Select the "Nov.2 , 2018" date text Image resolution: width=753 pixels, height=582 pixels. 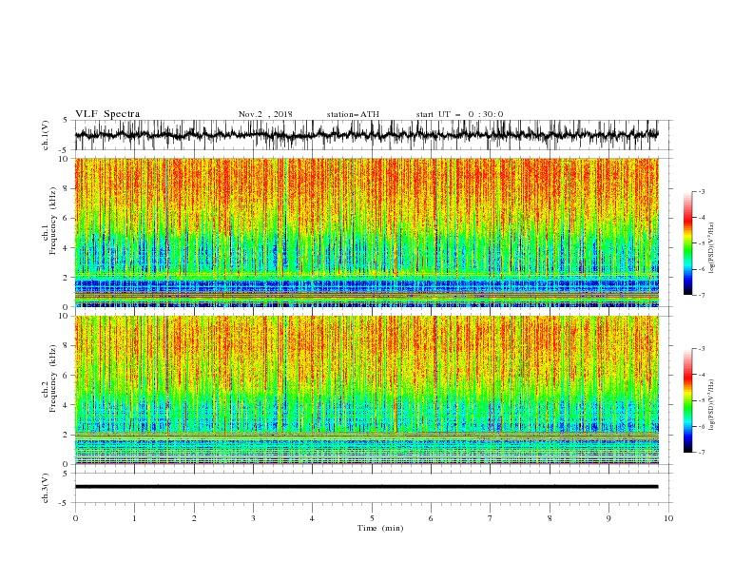click(265, 114)
